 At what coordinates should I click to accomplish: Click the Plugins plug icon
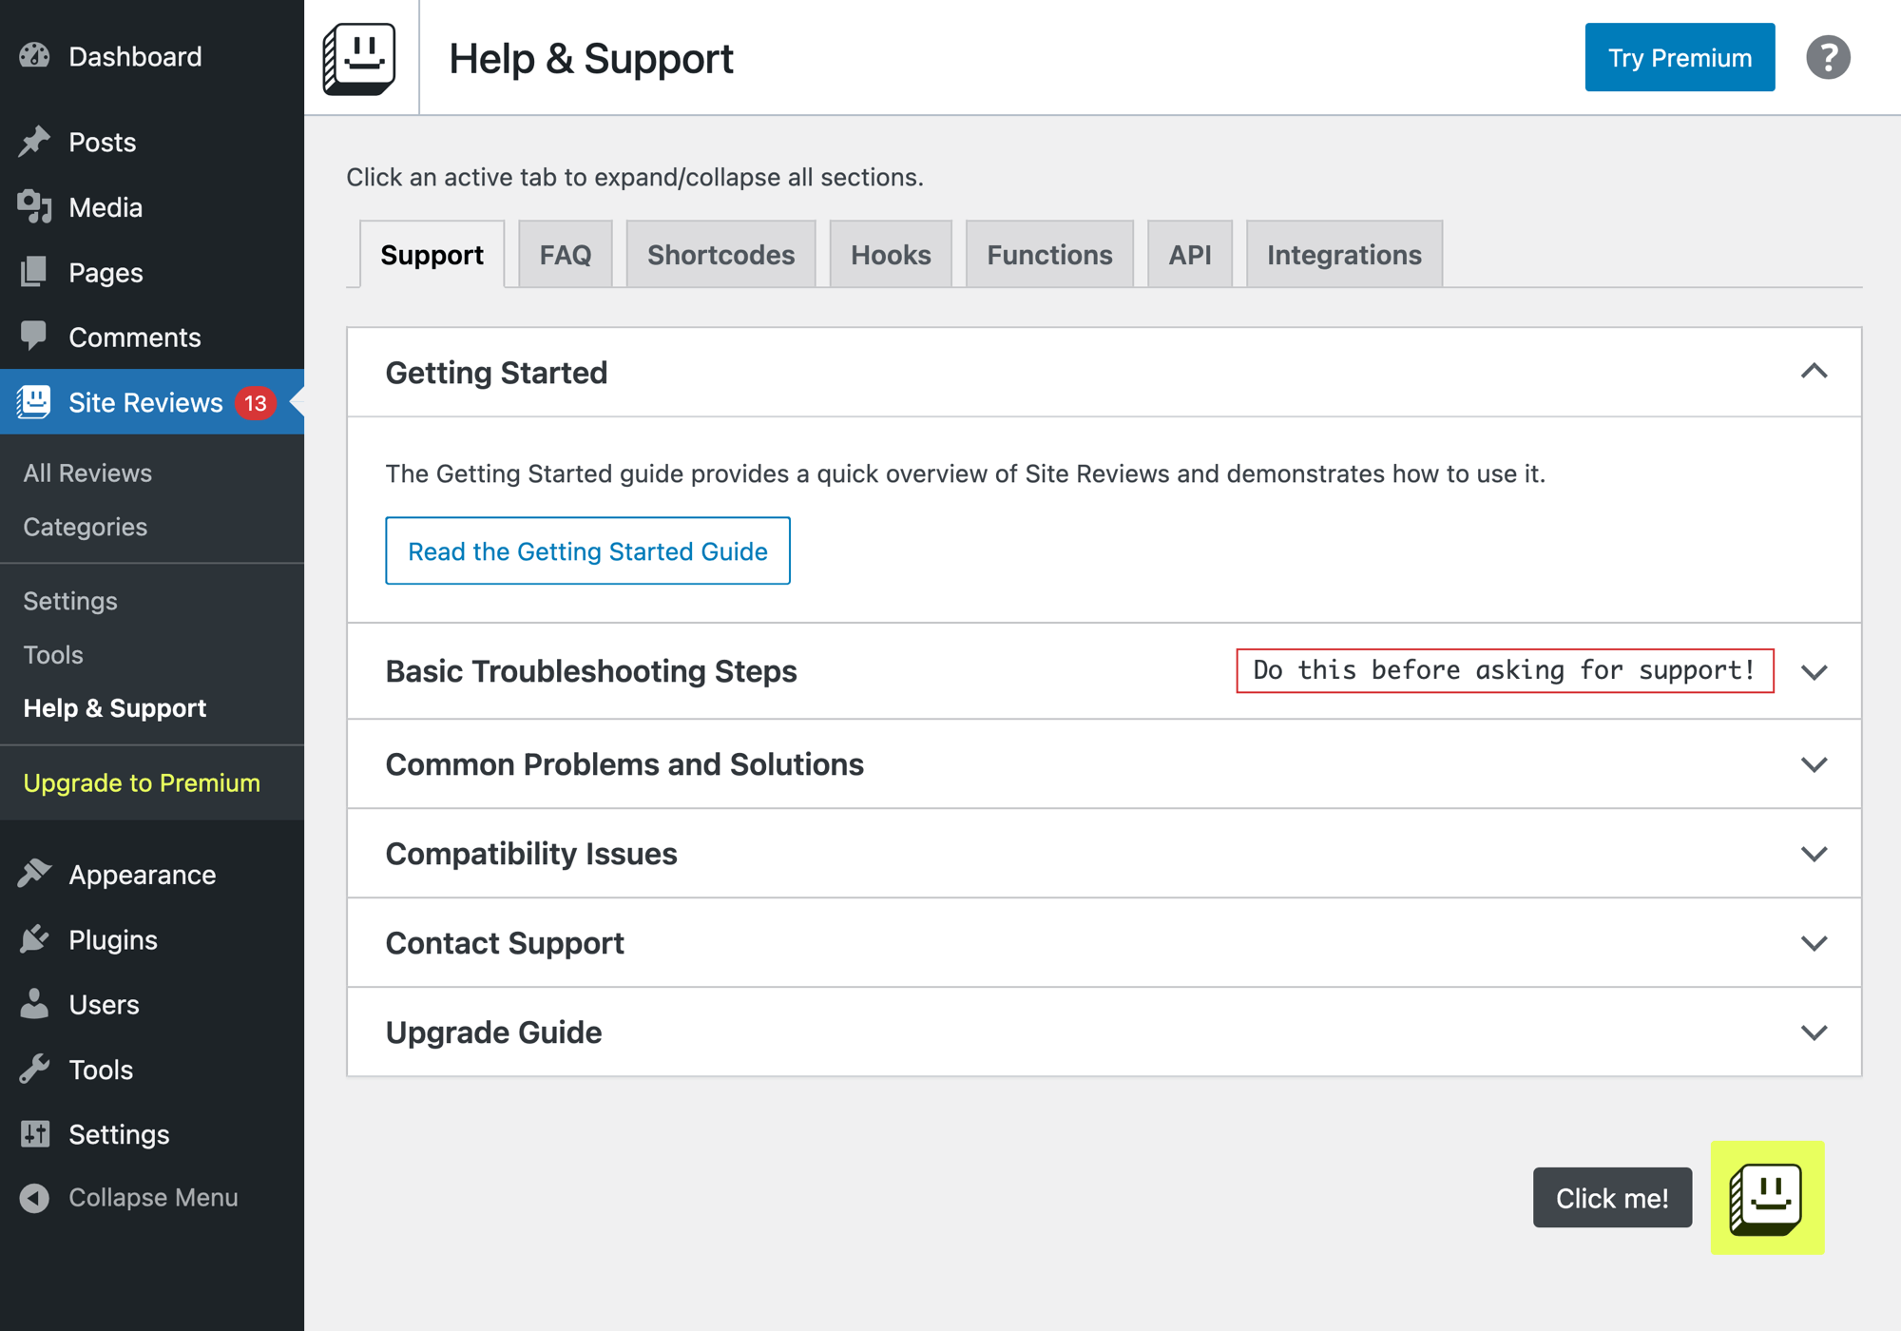coord(35,939)
